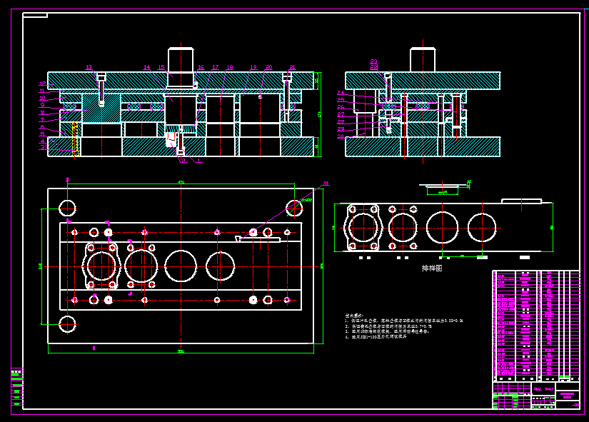Select part callout number 17
589x422 pixels.
pos(215,68)
